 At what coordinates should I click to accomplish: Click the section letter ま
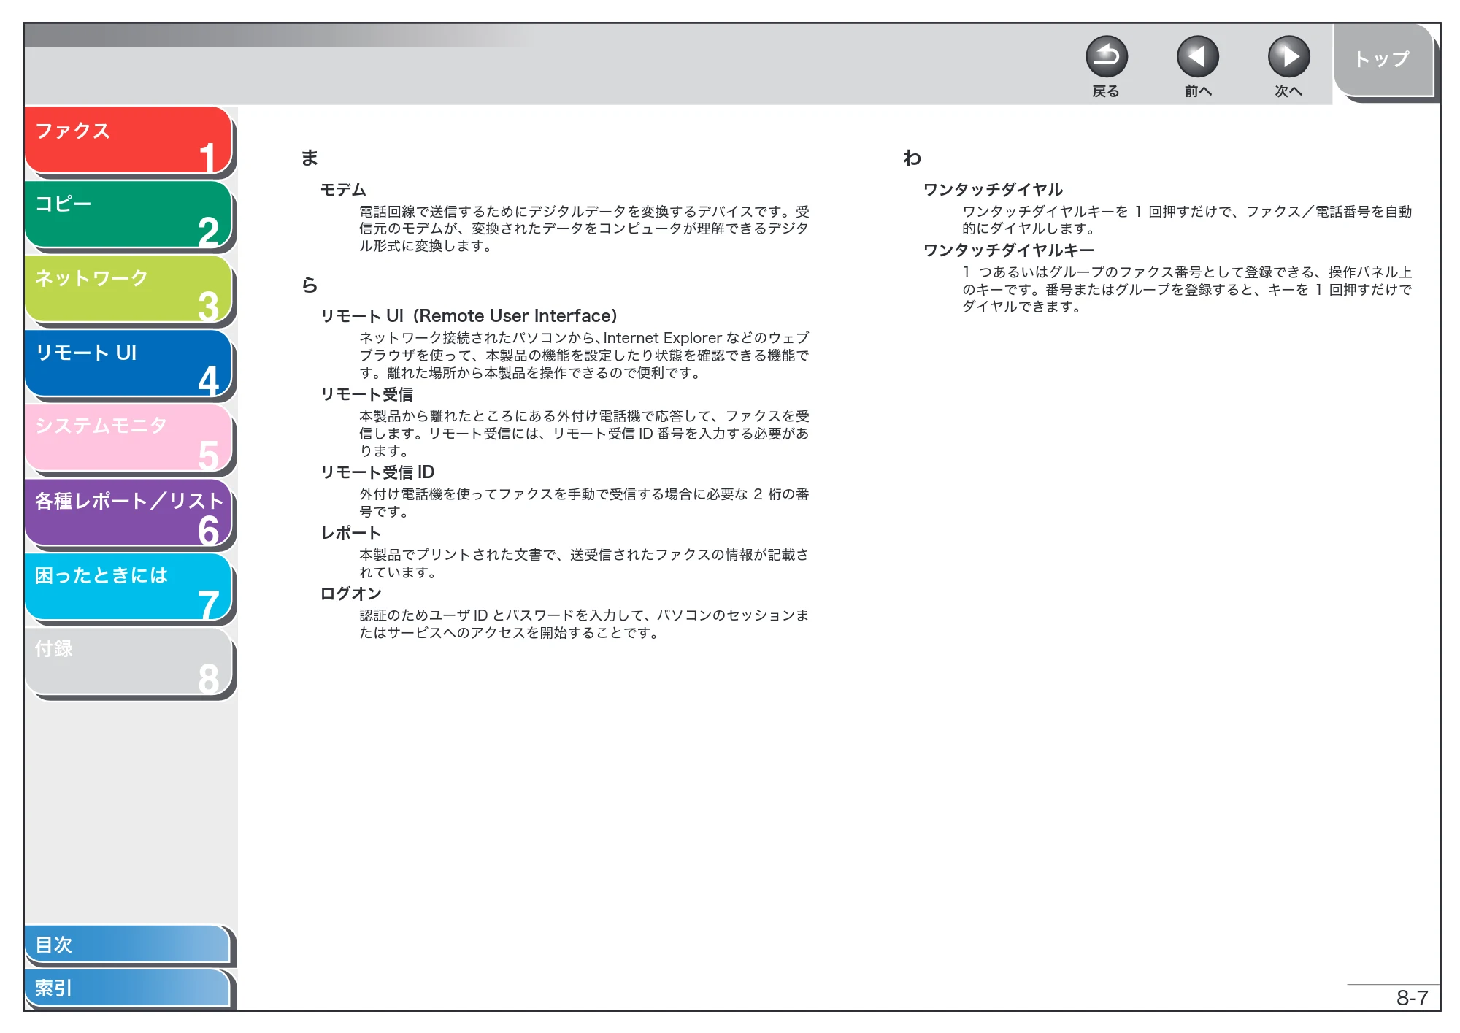[x=310, y=158]
